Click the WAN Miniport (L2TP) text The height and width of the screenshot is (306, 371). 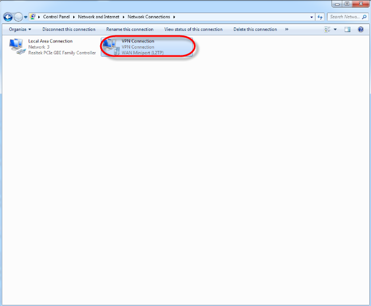coord(143,53)
